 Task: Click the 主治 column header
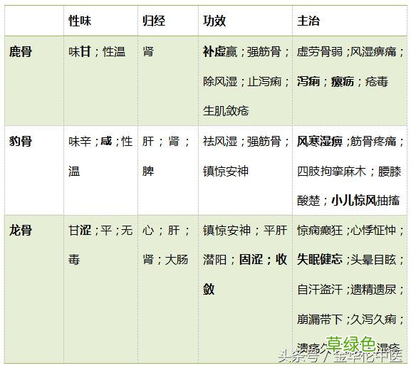(x=308, y=21)
